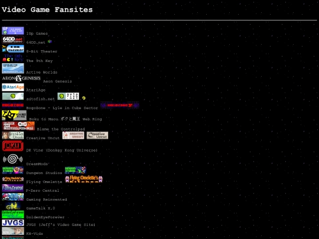The height and width of the screenshot is (239, 319).
Task: Click the first autofish.net green fish banner
Action: point(13,96)
